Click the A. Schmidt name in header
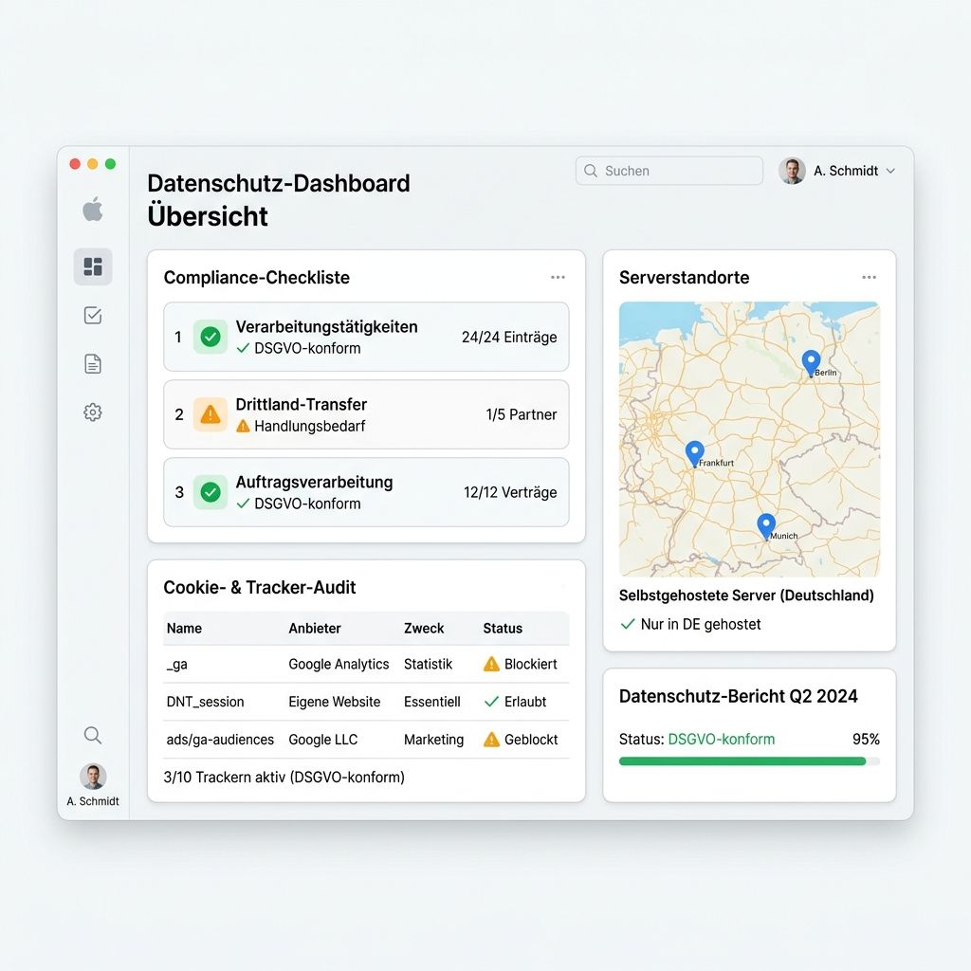 [846, 171]
